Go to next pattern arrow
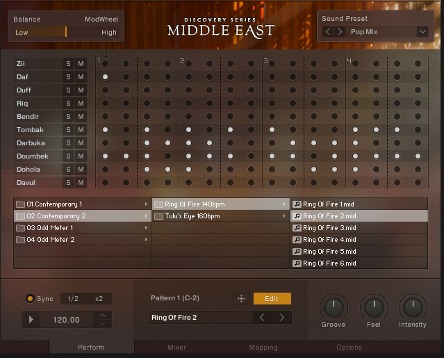 [x=281, y=318]
